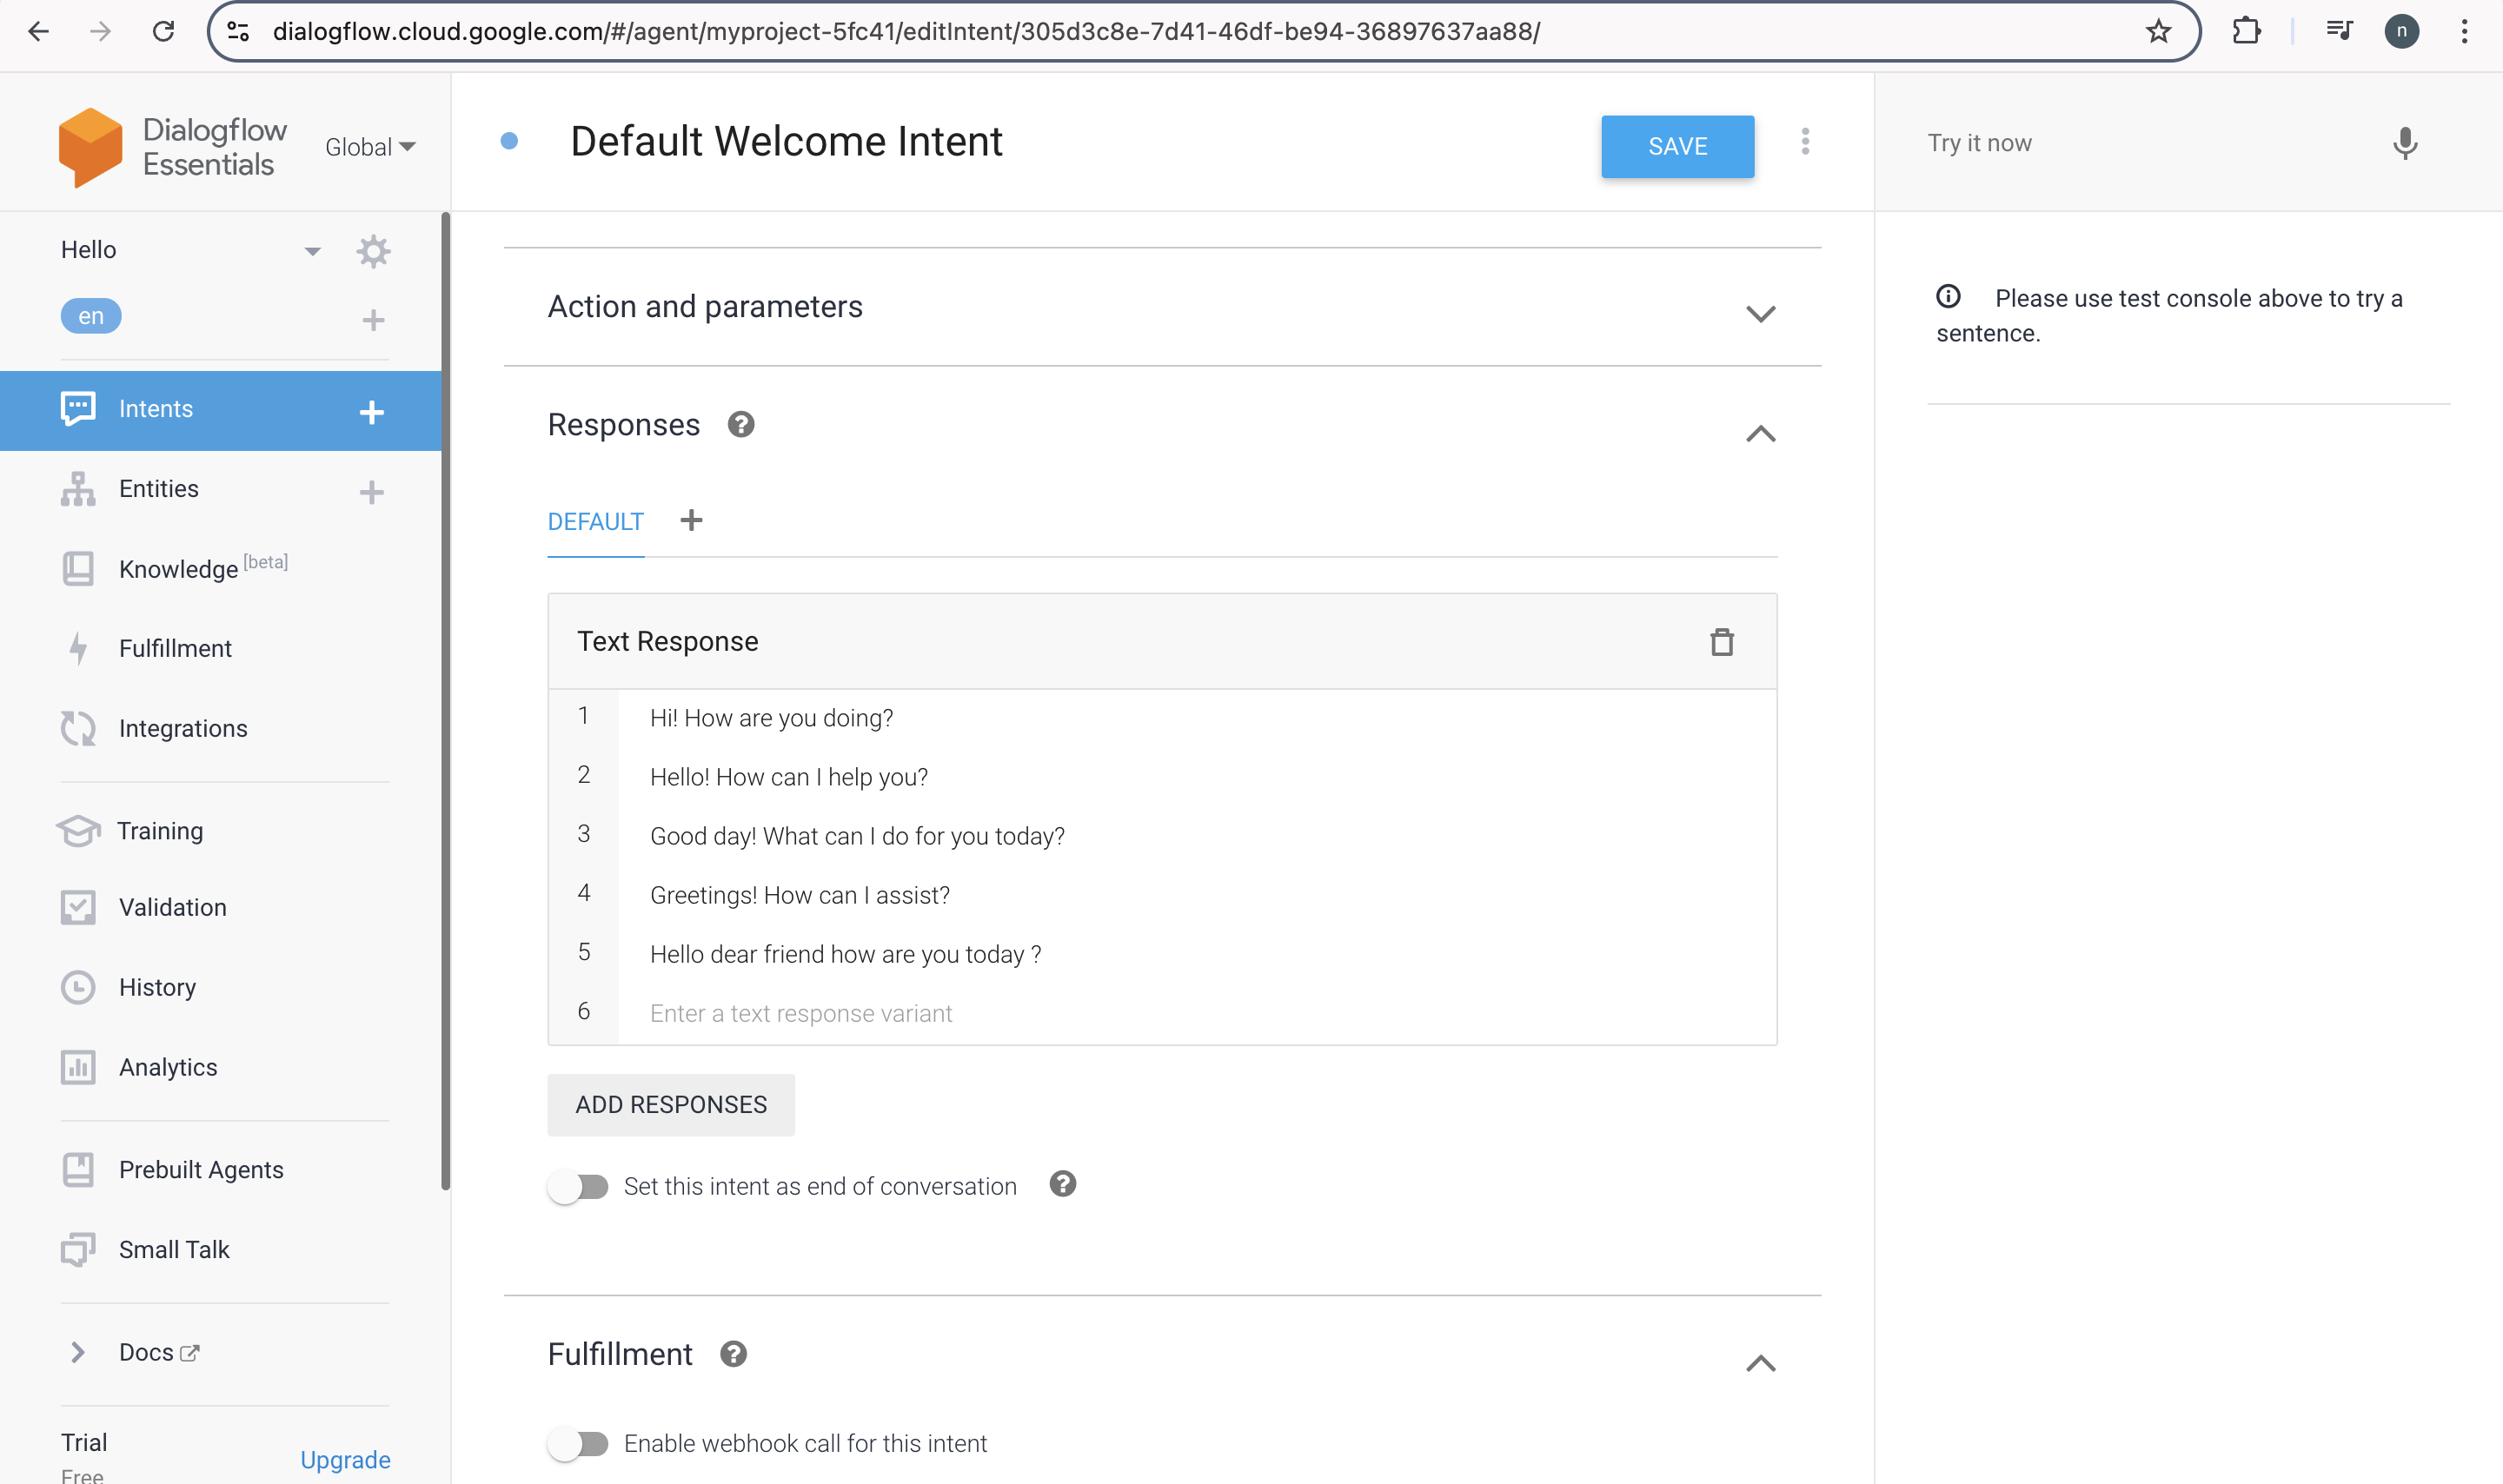Select the DEFAULT responses tab
Image resolution: width=2503 pixels, height=1484 pixels.
(x=595, y=522)
